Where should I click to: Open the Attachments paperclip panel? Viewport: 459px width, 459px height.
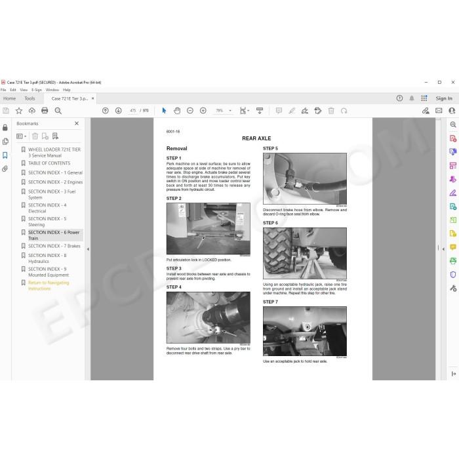click(5, 169)
